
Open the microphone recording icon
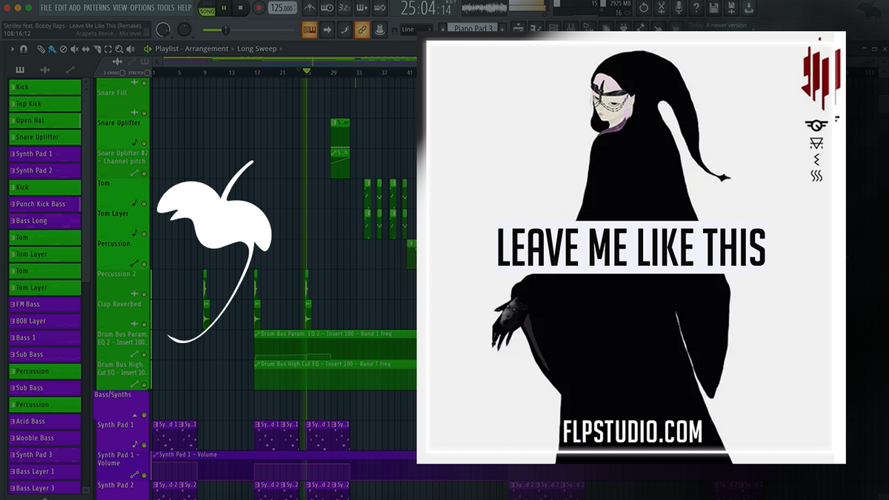point(679,8)
